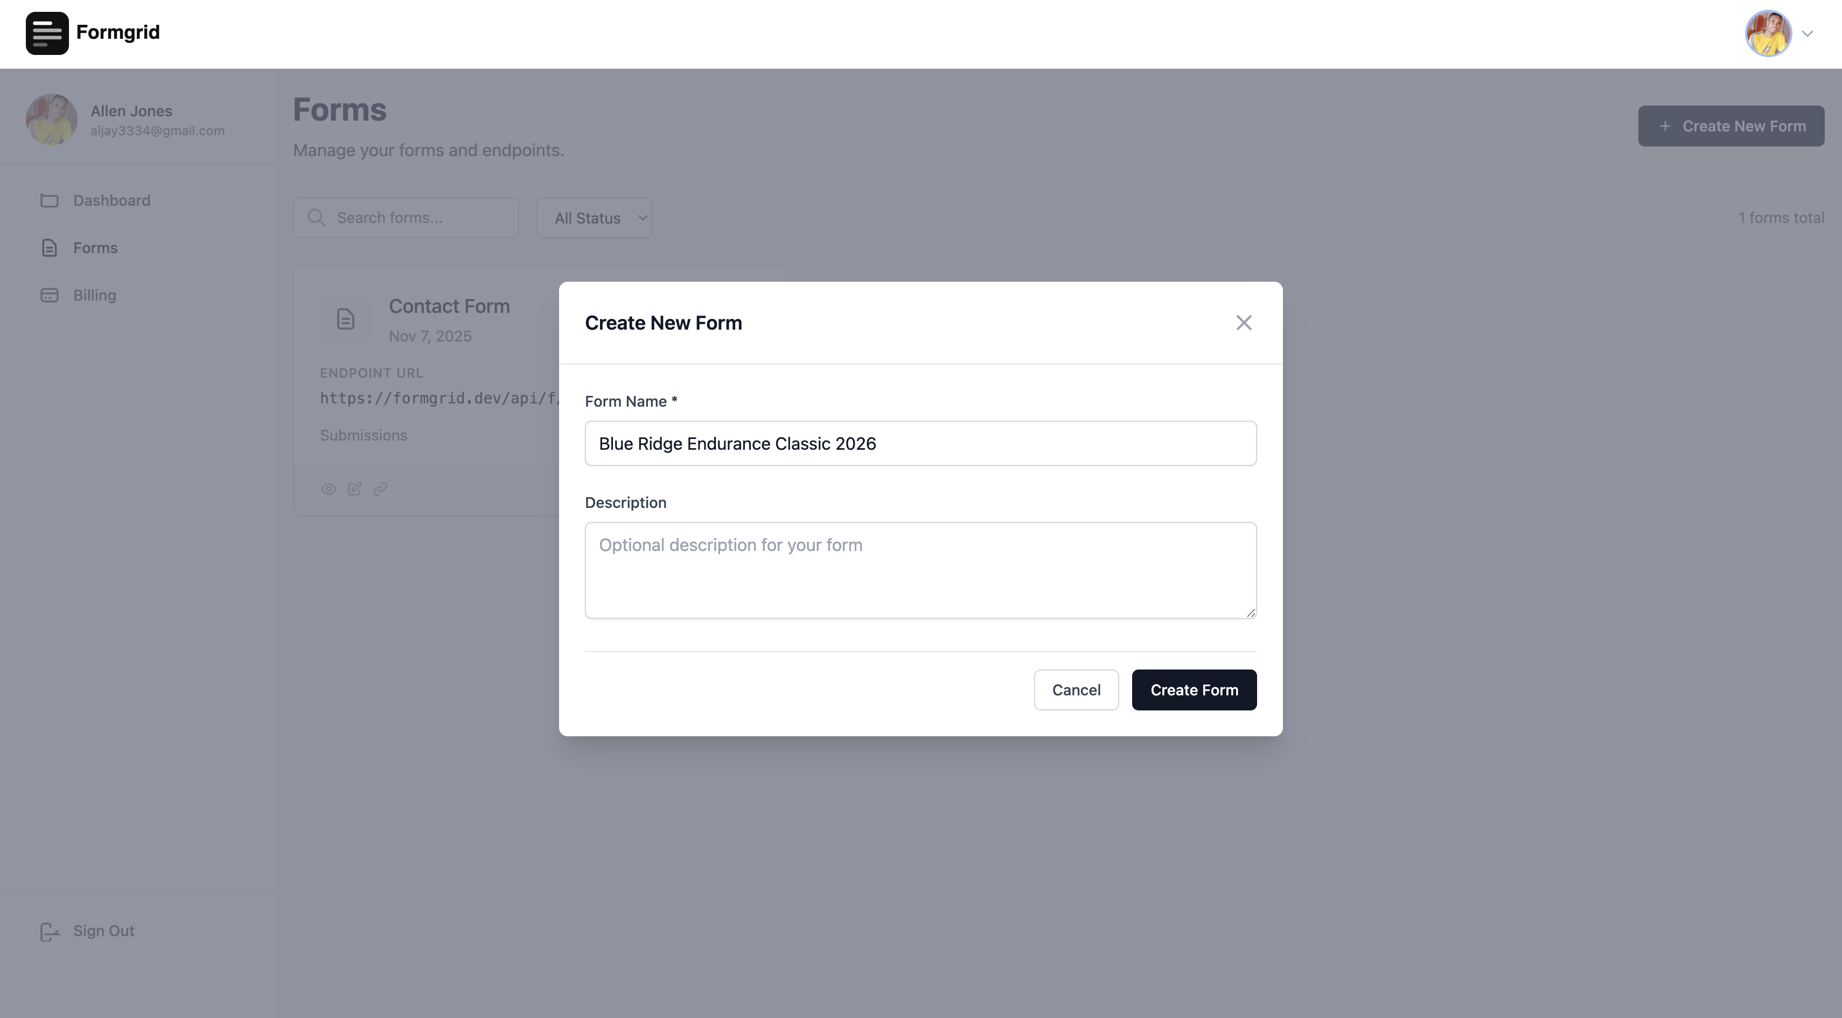The height and width of the screenshot is (1018, 1842).
Task: Click the eye icon on Contact Form card
Action: pyautogui.click(x=328, y=489)
